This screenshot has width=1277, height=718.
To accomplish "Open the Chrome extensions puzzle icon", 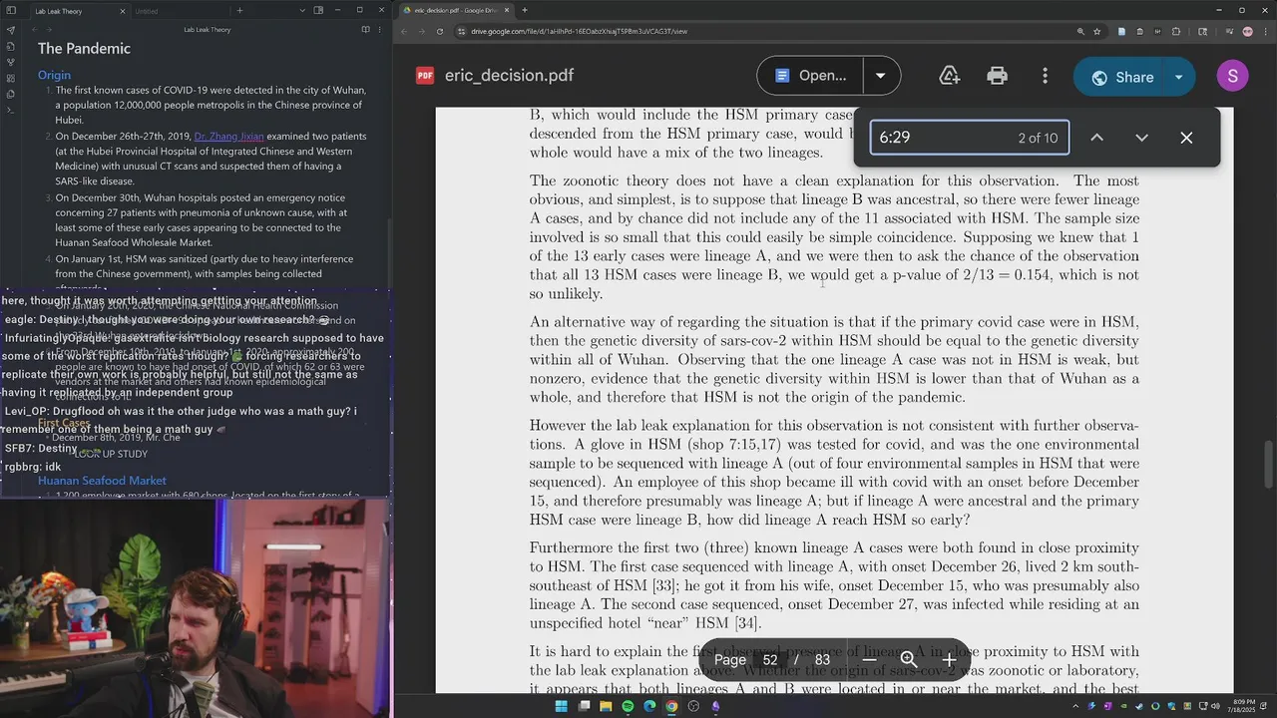I will [1175, 31].
